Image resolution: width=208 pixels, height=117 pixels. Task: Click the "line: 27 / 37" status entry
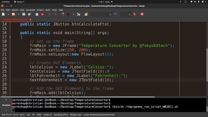click(x=6, y=115)
